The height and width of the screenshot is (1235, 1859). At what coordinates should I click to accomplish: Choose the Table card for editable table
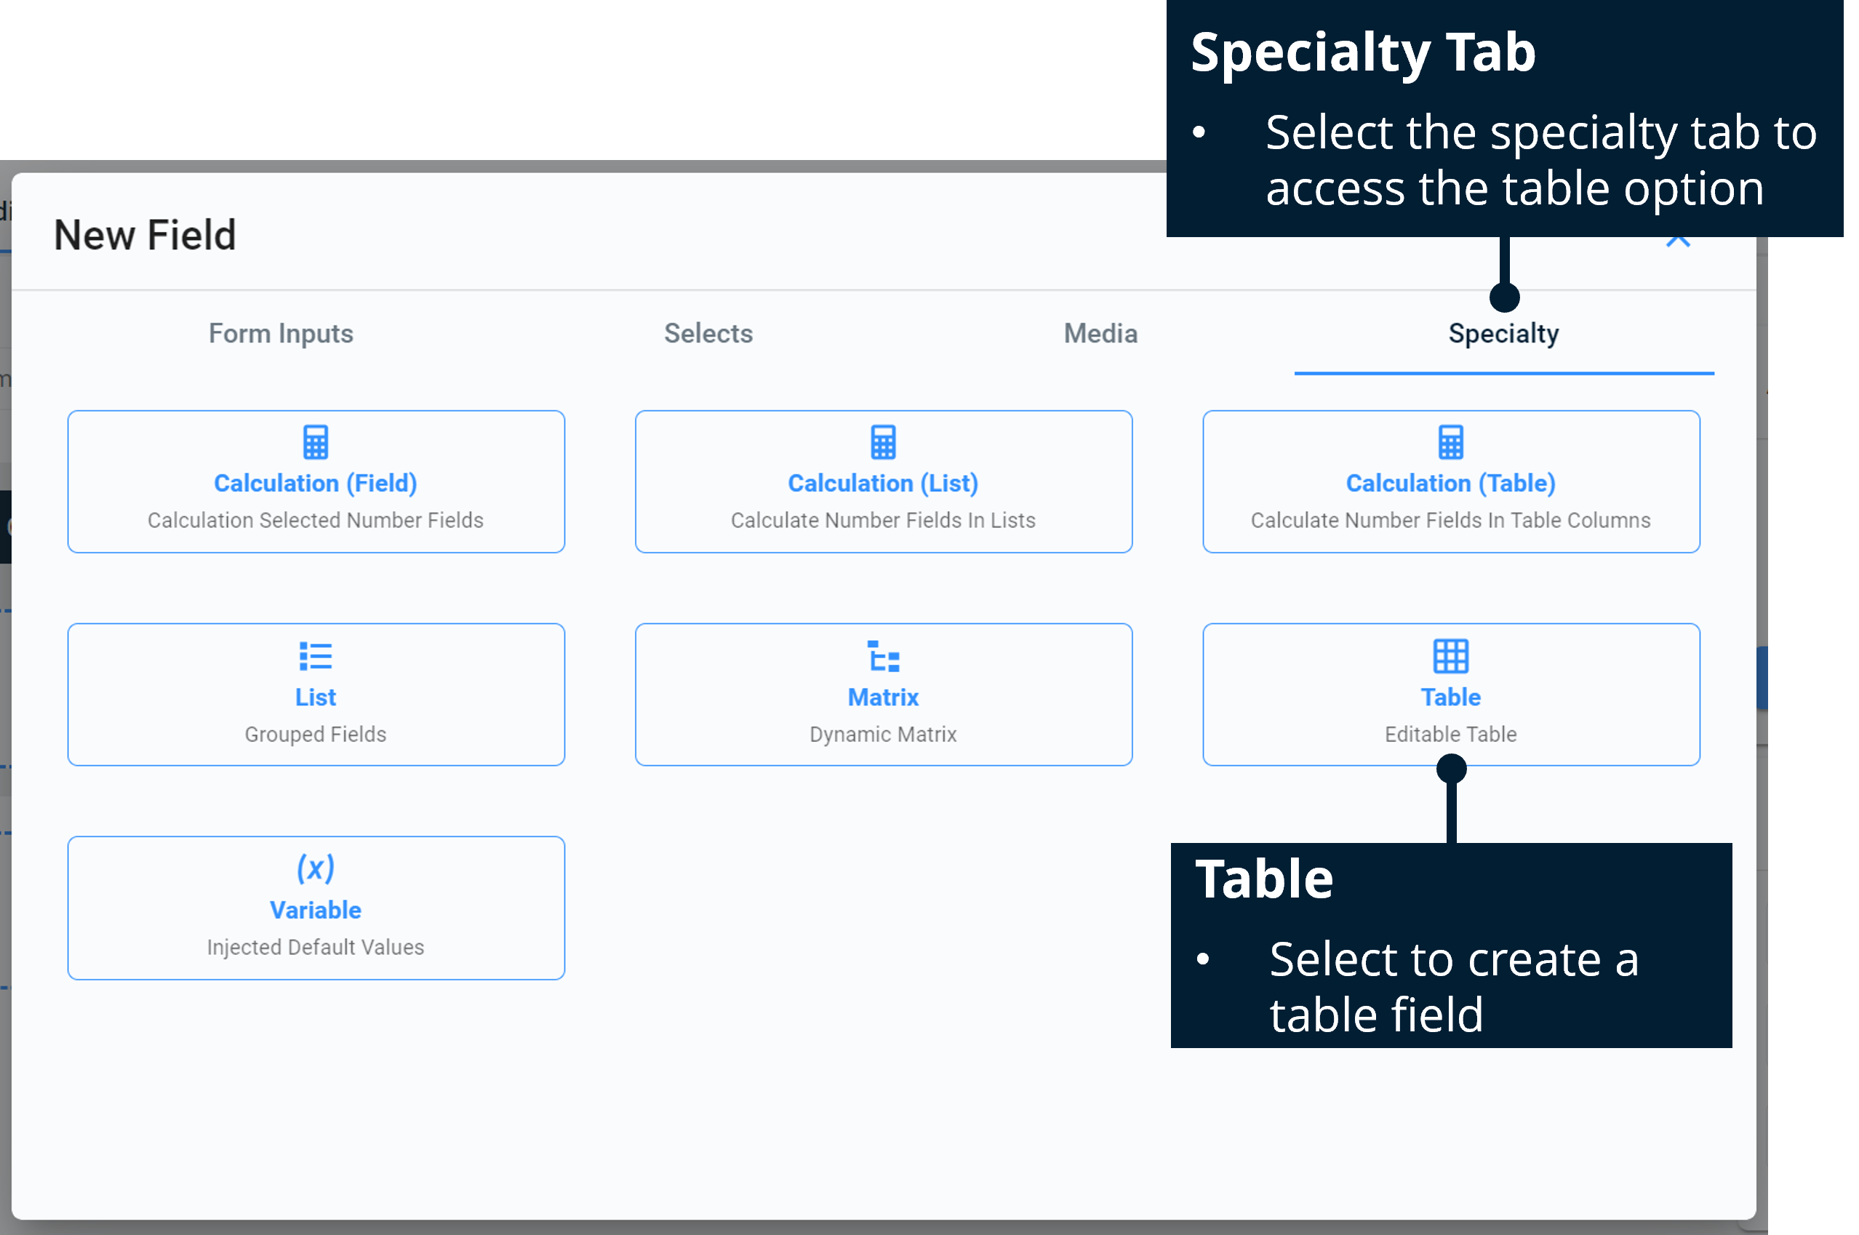[x=1450, y=694]
